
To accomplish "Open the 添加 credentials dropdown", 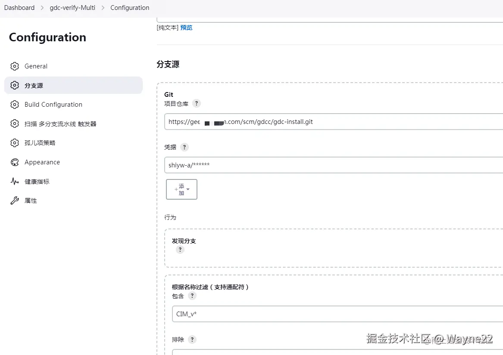I will pos(181,189).
